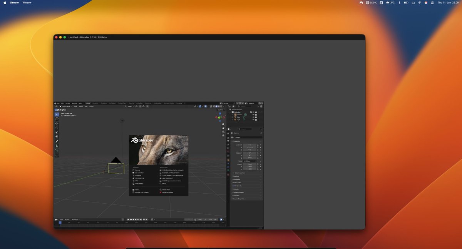
Task: Toggle the camera view icon in viewport
Action: tap(223, 132)
